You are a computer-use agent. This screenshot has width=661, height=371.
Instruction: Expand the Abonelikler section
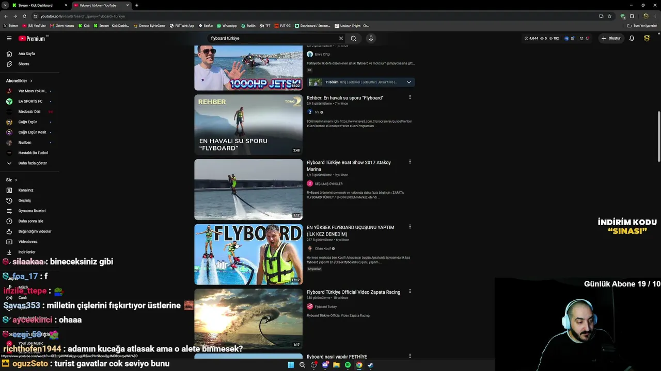tap(19, 81)
